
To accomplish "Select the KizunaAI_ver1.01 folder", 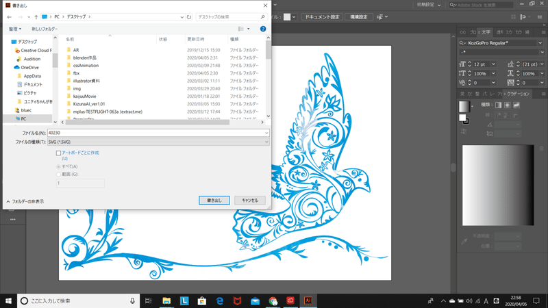I will point(89,104).
